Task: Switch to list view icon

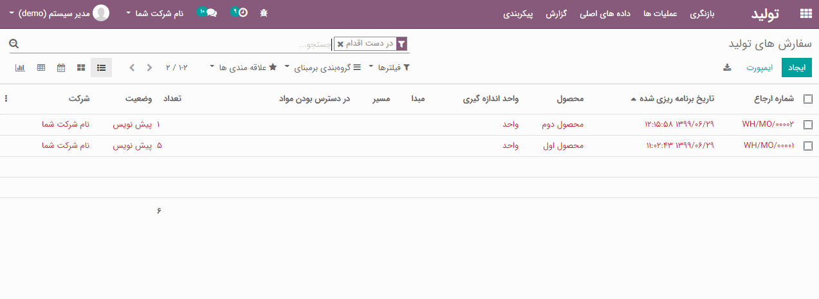Action: tap(101, 68)
